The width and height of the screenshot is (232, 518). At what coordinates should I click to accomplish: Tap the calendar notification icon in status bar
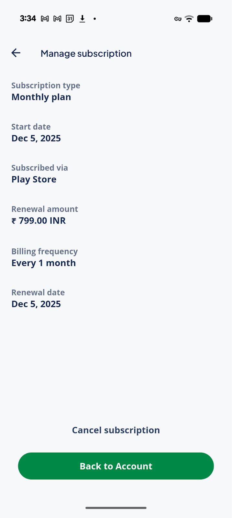(x=70, y=19)
